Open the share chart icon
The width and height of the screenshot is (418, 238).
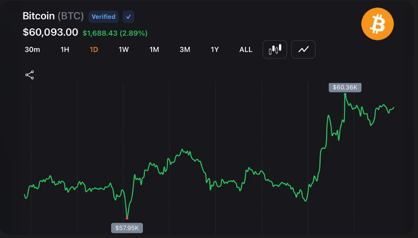(x=29, y=75)
